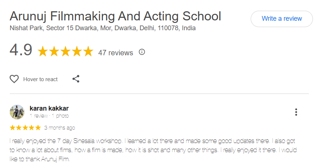Open three-dot menu on karan kakkar's review
Viewport: 318px width, 167px height.
coord(296,112)
